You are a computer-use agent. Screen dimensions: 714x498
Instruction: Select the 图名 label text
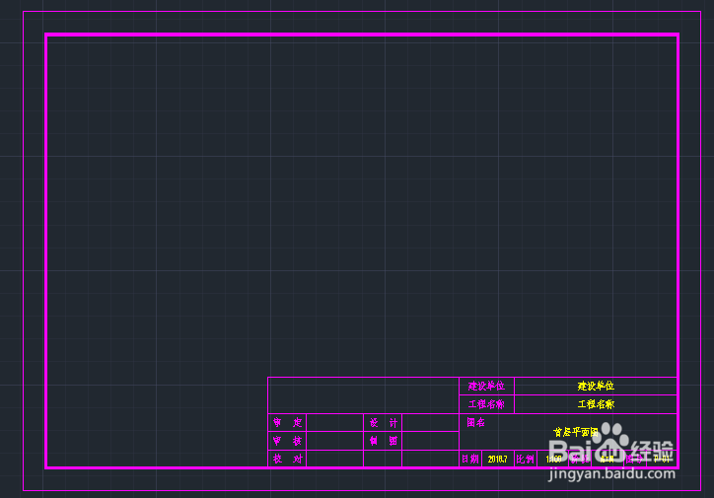475,422
